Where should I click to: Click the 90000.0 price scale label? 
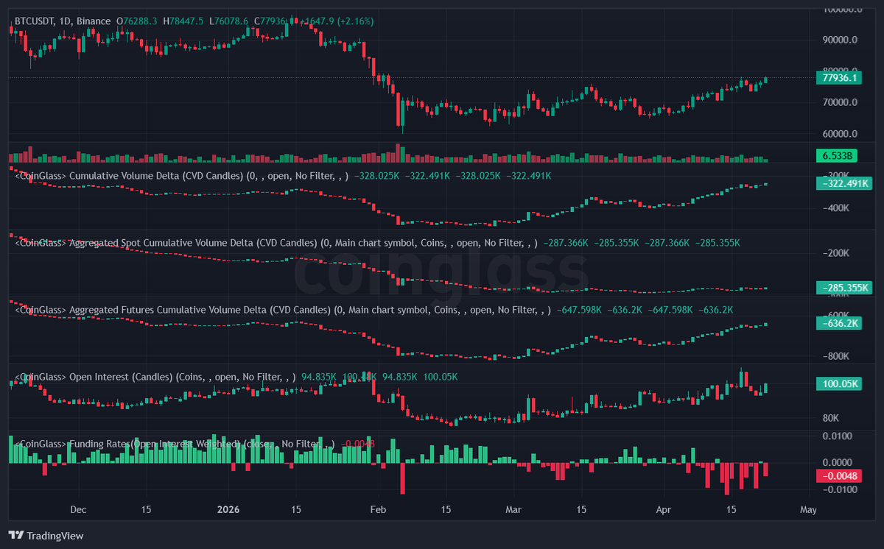tap(840, 40)
